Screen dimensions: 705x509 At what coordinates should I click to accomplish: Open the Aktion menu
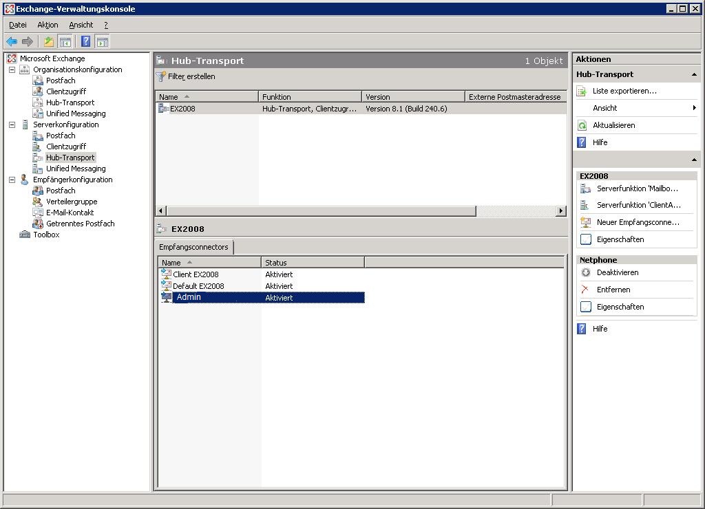(x=48, y=25)
